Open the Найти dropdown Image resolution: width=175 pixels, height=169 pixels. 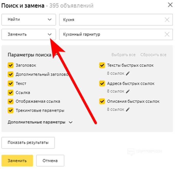pos(28,20)
